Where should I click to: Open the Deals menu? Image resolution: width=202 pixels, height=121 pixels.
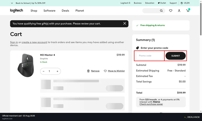pos(65,11)
